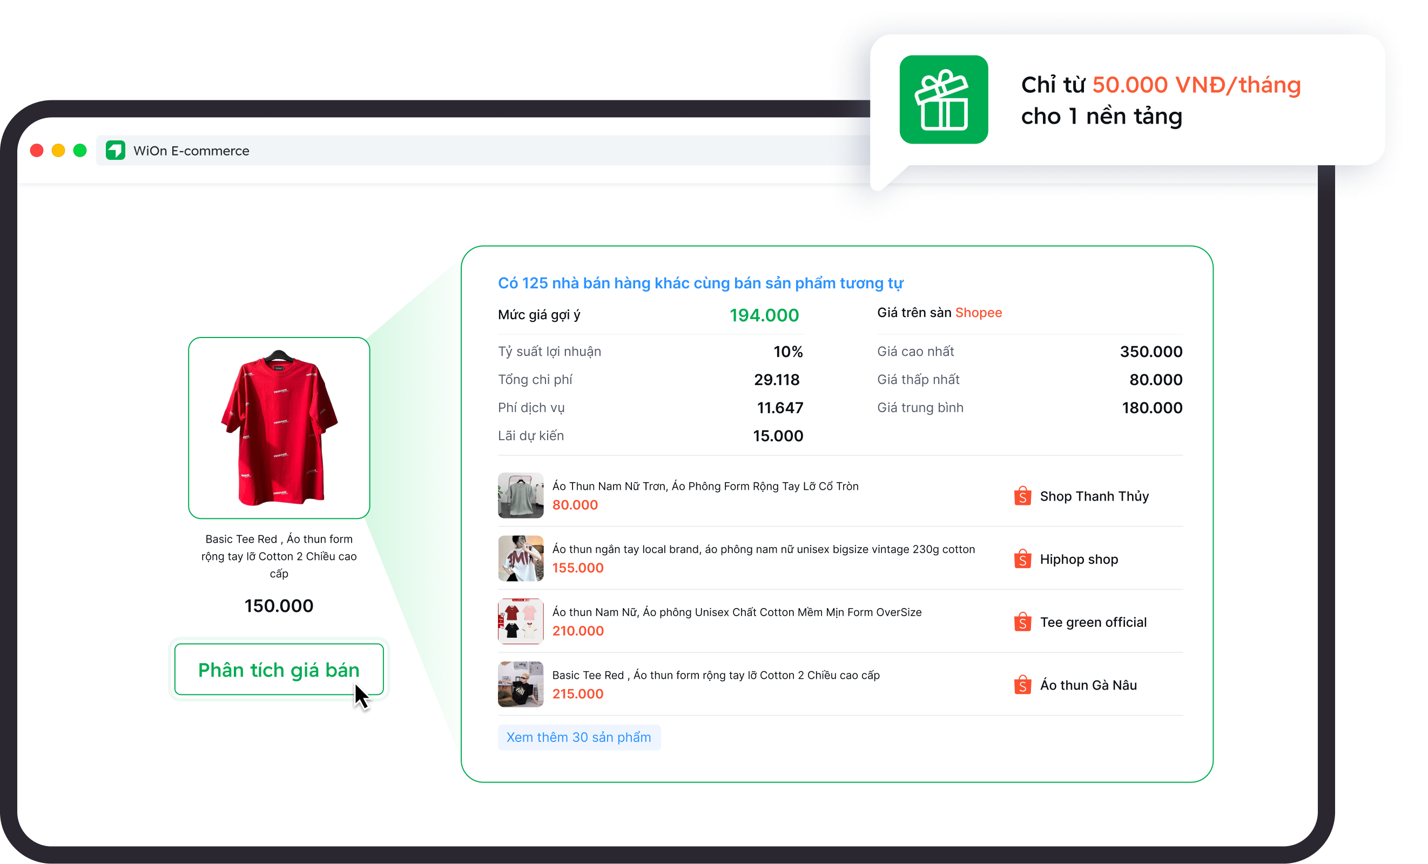Image resolution: width=1428 pixels, height=864 pixels.
Task: Click the green gift box icon
Action: pyautogui.click(x=943, y=100)
